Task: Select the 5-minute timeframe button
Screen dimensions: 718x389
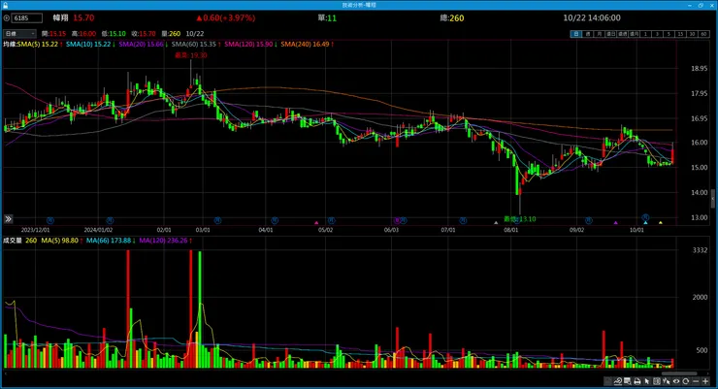Action: pos(669,34)
